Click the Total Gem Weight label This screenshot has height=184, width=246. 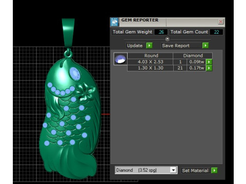[132, 32]
